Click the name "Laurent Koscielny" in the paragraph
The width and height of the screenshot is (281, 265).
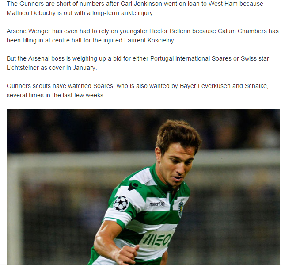click(149, 40)
